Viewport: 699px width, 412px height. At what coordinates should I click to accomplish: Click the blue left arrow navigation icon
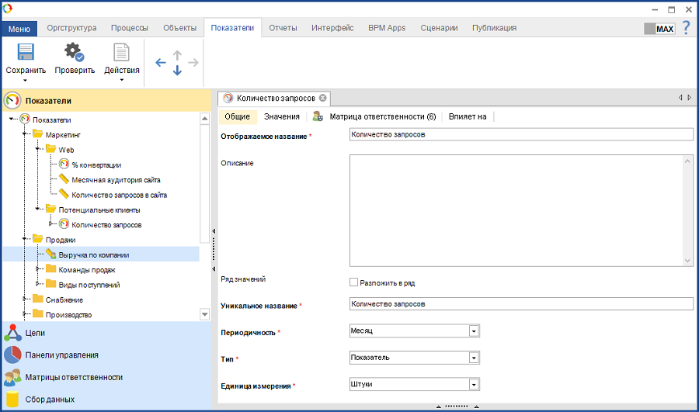[x=161, y=63]
